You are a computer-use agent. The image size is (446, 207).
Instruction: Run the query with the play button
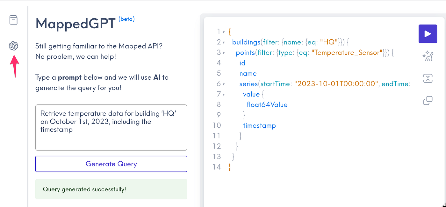[x=428, y=34]
